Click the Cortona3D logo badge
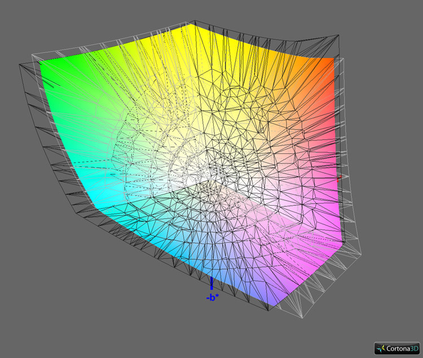 pyautogui.click(x=397, y=348)
